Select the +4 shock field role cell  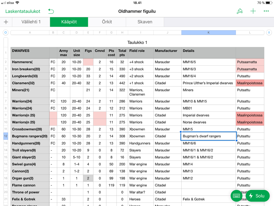[x=141, y=62]
